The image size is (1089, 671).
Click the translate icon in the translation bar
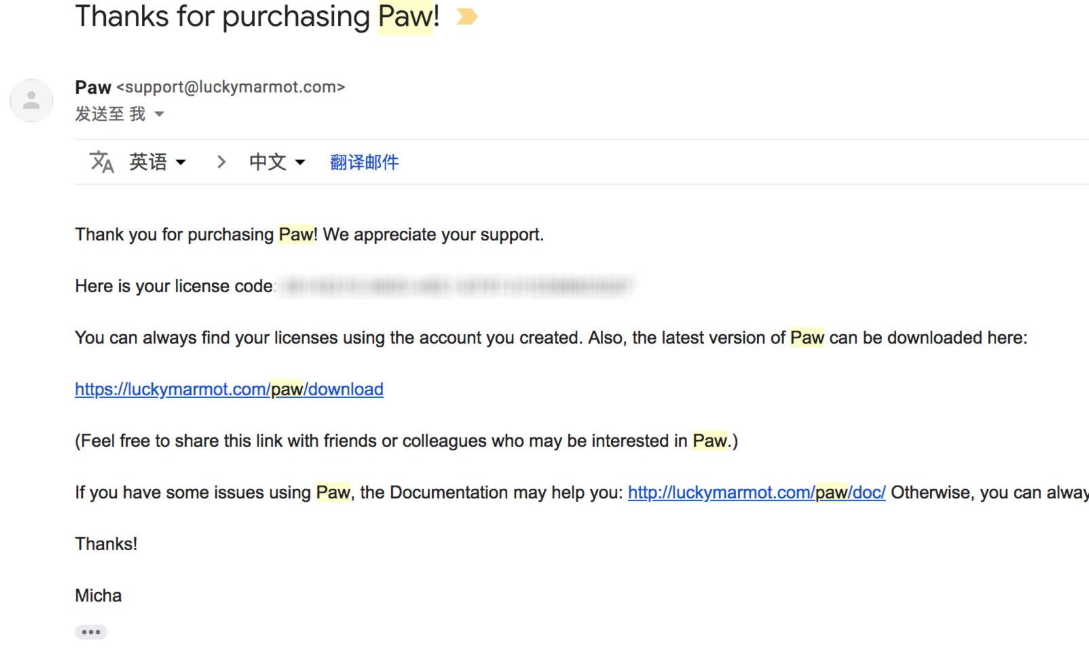tap(102, 162)
